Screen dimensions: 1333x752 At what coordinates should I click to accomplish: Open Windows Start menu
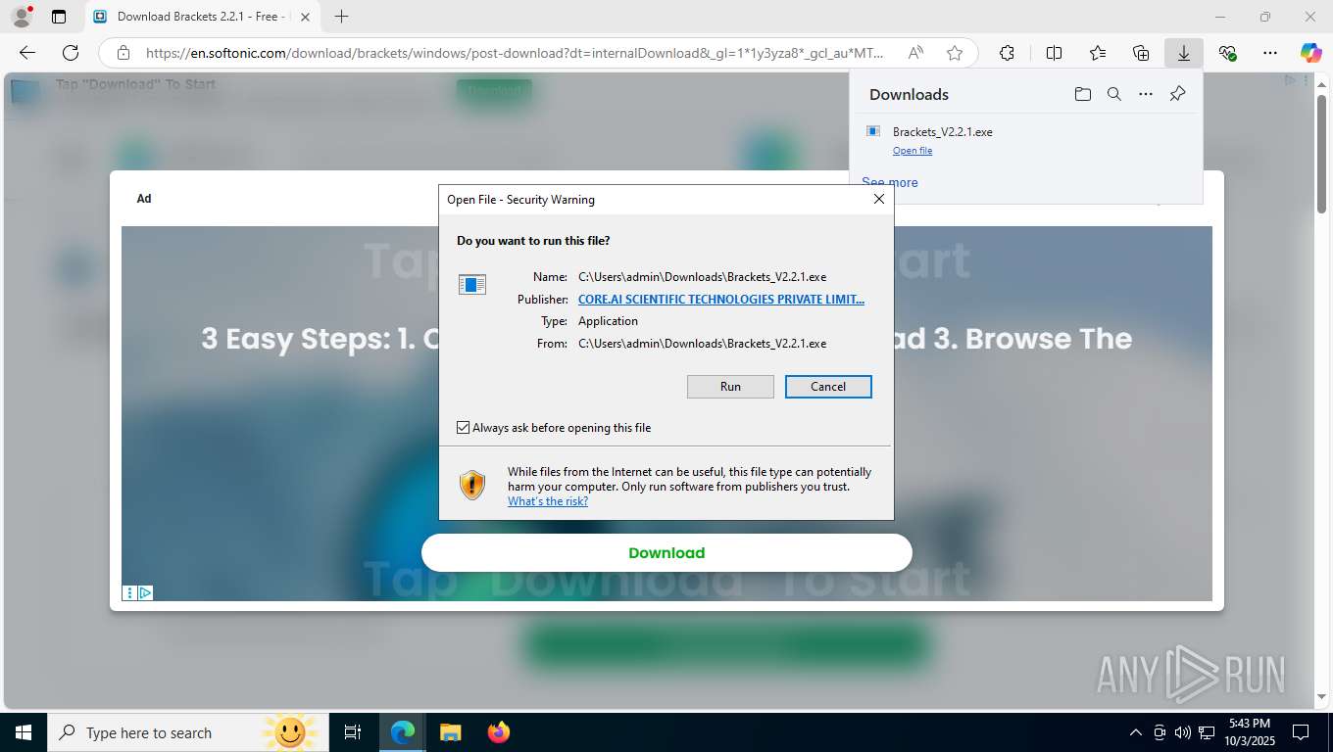(x=23, y=732)
